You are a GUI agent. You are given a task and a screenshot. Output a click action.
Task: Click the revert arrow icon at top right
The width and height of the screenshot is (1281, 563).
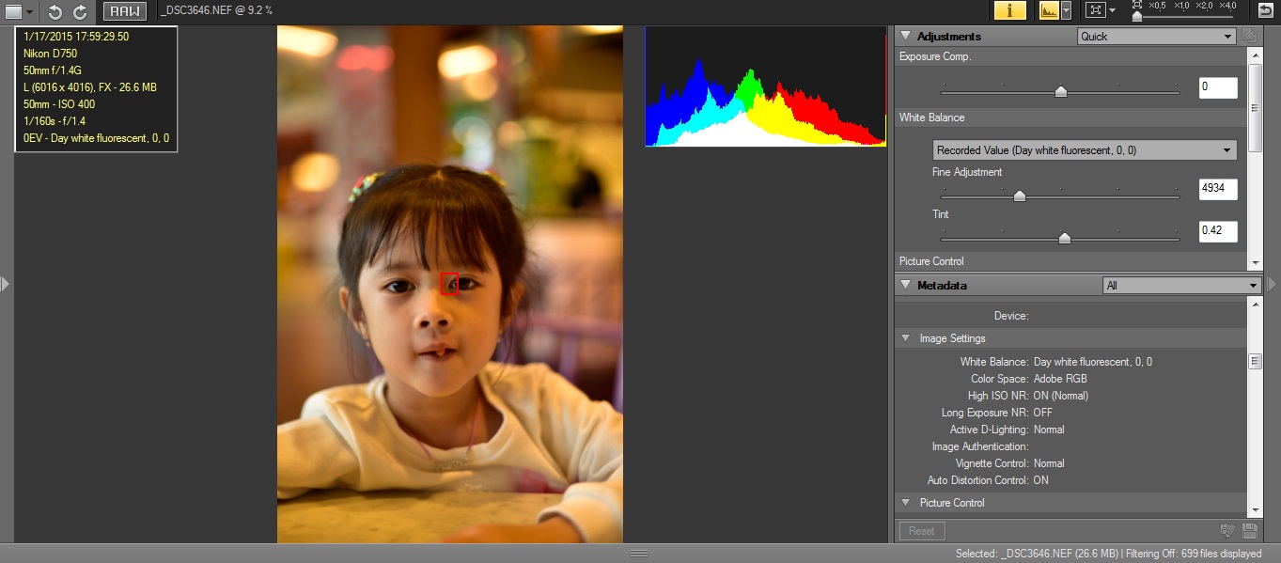1265,10
